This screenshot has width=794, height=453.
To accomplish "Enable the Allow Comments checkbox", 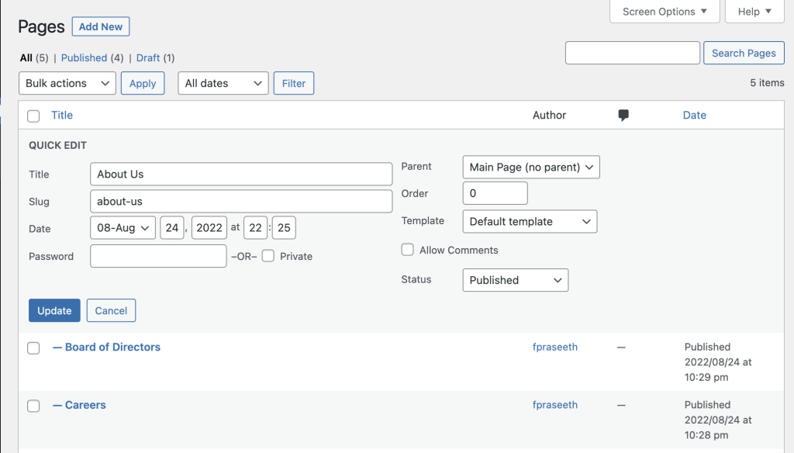I will 407,249.
